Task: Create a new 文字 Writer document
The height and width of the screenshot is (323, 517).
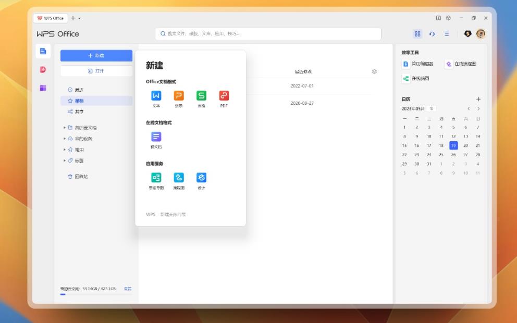Action: (156, 98)
